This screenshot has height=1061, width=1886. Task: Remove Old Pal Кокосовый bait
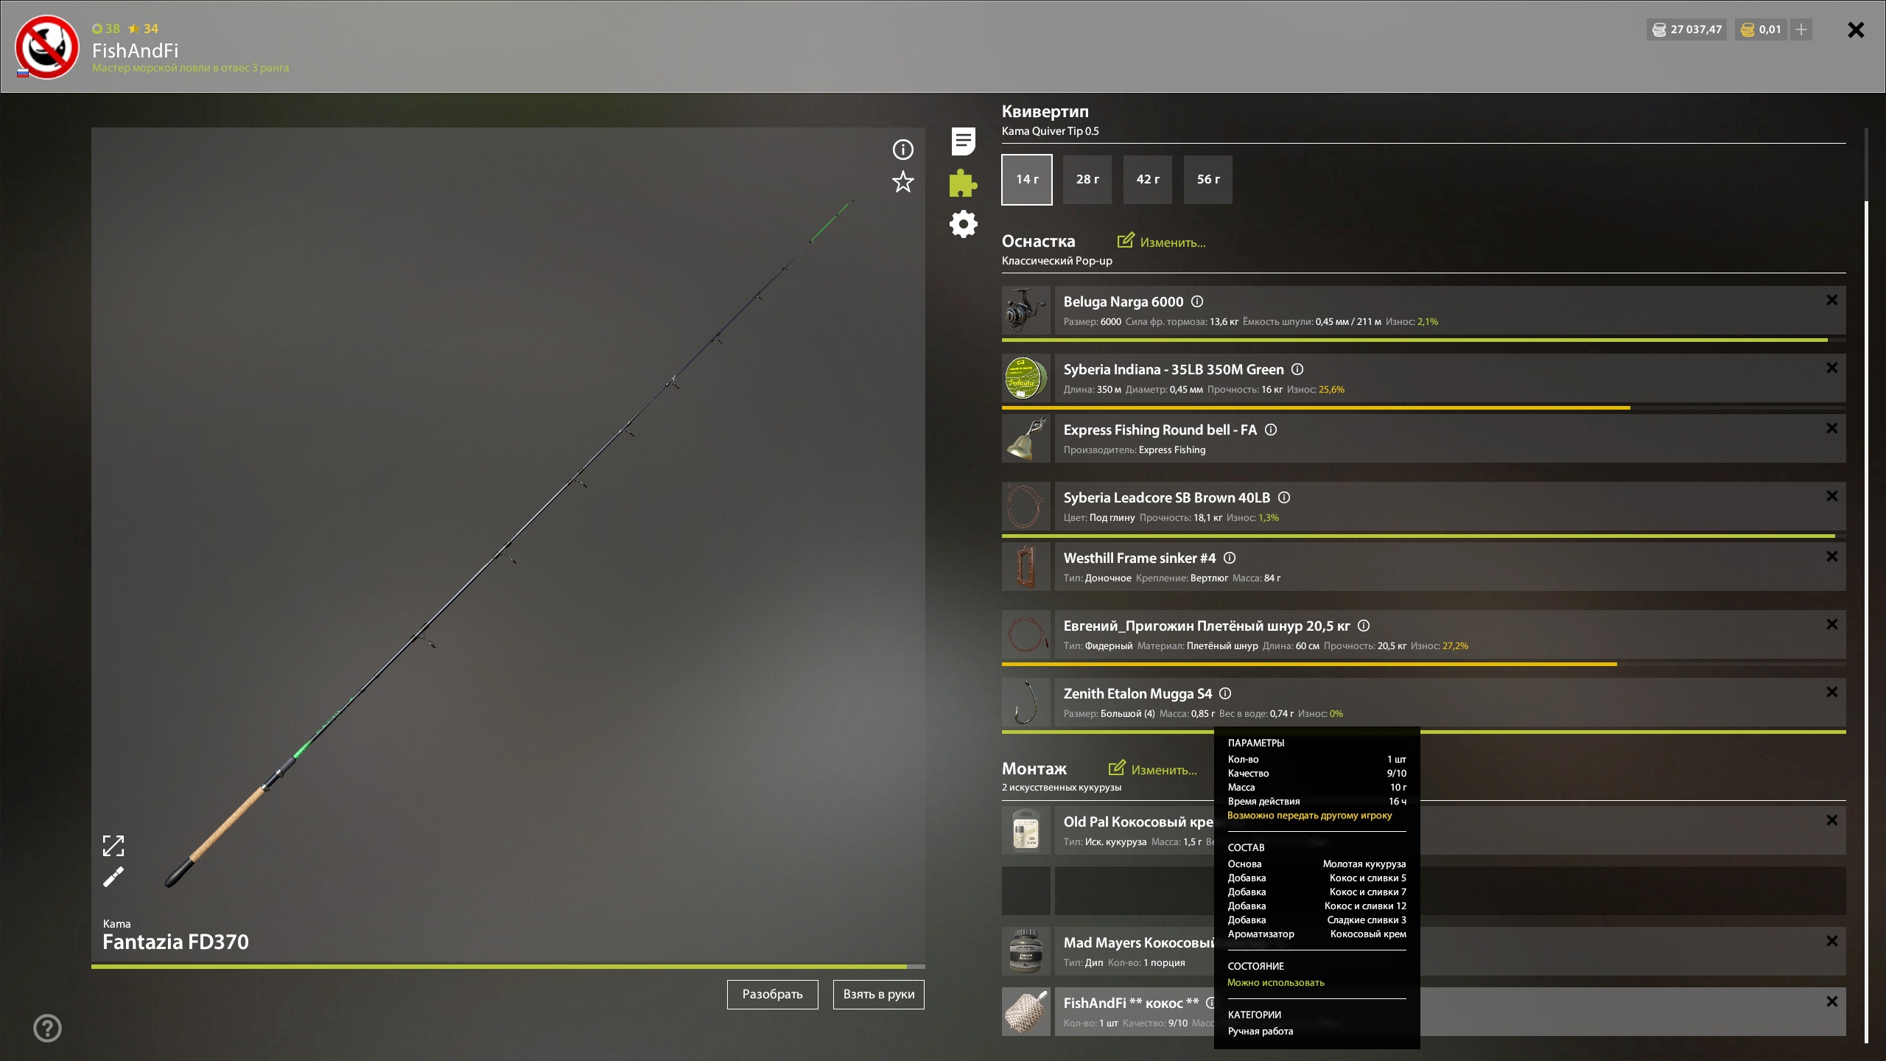(x=1832, y=820)
